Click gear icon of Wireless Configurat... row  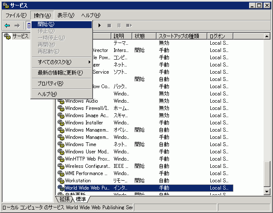tap(61, 166)
